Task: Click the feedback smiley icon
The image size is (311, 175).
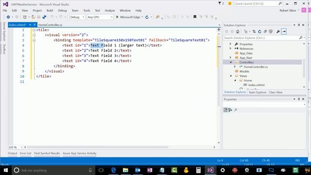Action: [230, 3]
